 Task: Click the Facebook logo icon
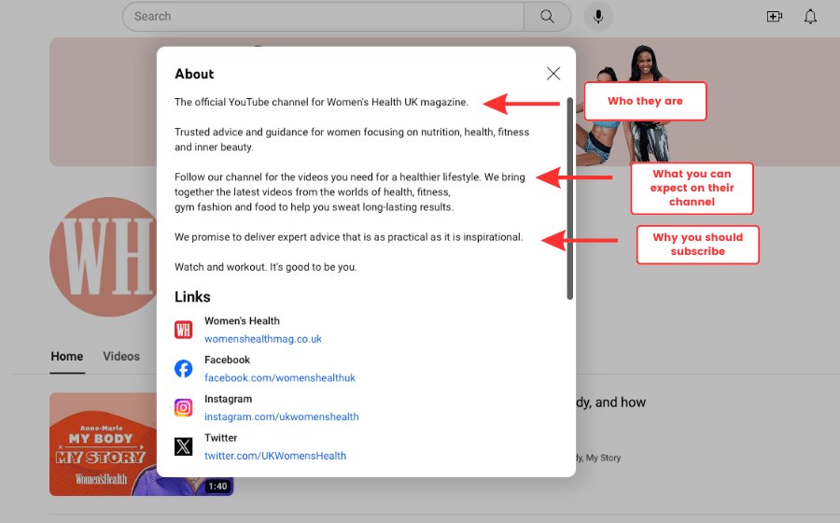[x=184, y=369]
